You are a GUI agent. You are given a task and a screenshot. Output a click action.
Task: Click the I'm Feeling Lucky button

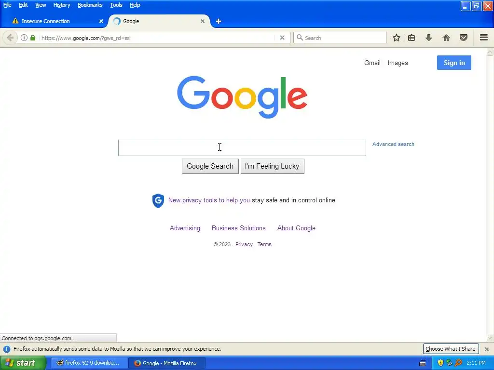click(272, 166)
